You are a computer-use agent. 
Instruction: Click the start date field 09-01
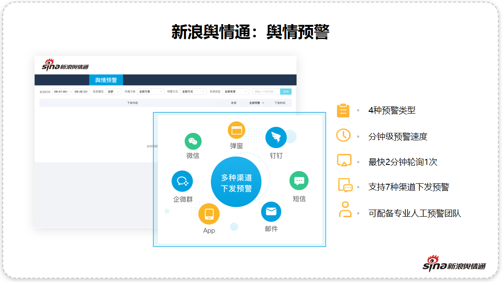[61, 92]
